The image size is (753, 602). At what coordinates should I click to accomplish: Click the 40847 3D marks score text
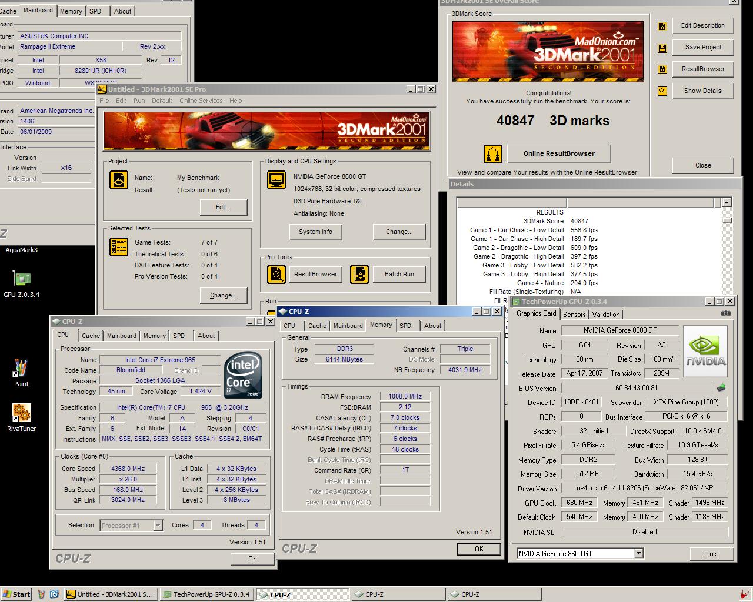point(553,121)
